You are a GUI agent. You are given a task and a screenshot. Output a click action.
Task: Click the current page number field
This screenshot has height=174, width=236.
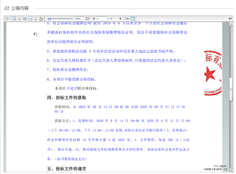(101, 19)
